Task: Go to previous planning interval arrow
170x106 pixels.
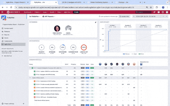Action: click(134, 16)
